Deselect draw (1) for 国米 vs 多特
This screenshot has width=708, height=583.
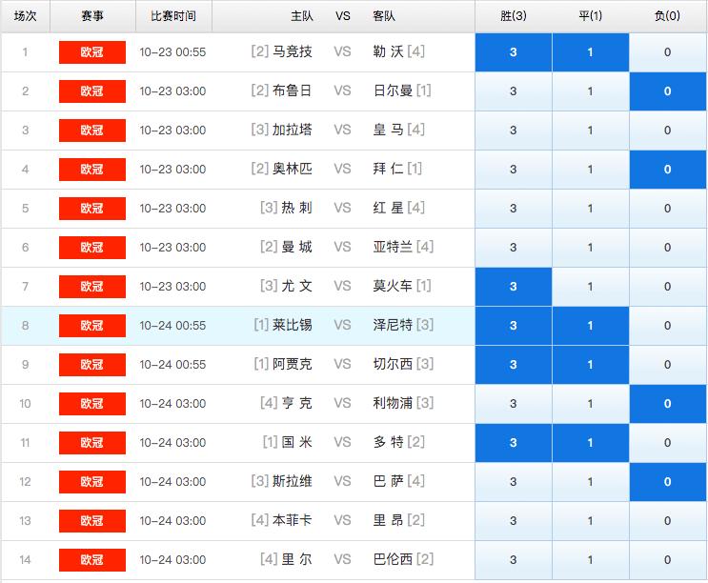[590, 443]
